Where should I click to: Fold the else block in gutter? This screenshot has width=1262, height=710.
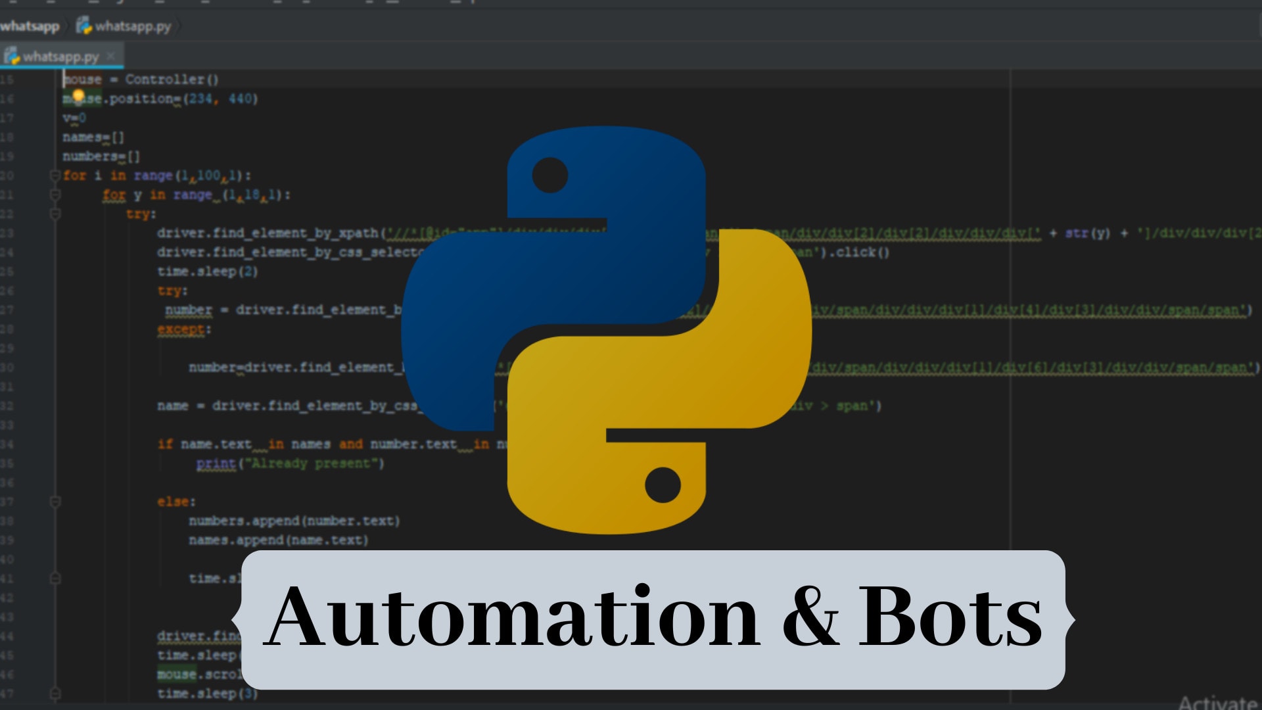(x=55, y=502)
